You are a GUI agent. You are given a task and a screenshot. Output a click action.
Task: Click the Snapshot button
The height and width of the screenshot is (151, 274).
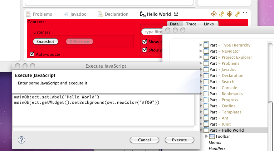45,42
